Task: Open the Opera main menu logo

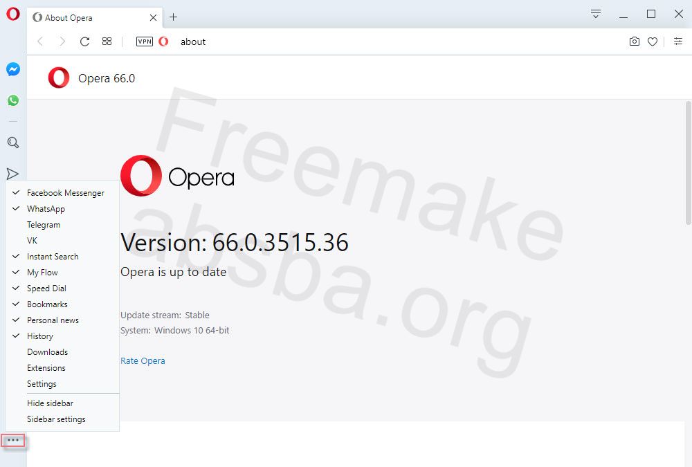Action: tap(12, 14)
